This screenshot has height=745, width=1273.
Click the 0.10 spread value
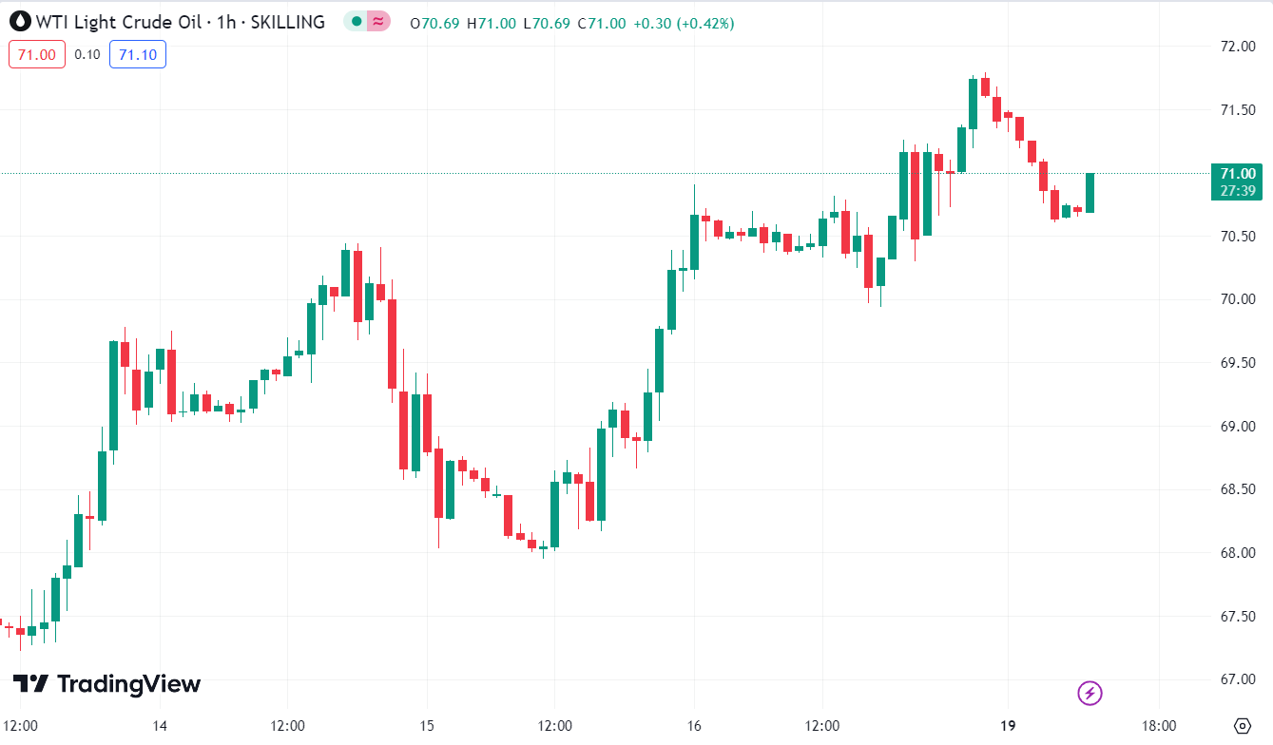click(87, 54)
